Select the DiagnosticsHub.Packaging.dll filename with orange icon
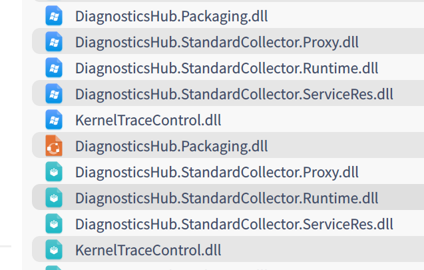This screenshot has width=424, height=270. pyautogui.click(x=172, y=146)
